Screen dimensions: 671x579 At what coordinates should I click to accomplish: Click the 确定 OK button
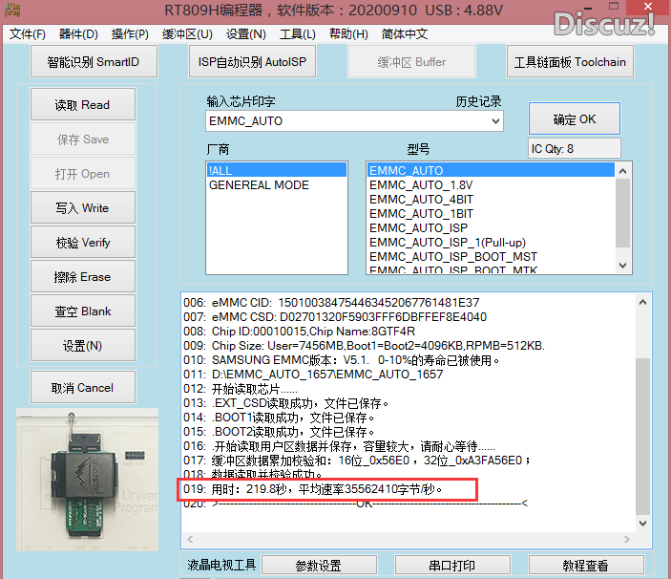coord(574,119)
